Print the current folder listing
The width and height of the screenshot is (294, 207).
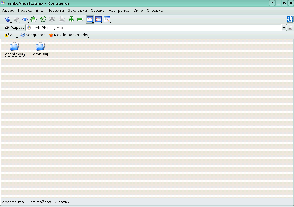pyautogui.click(x=61, y=19)
